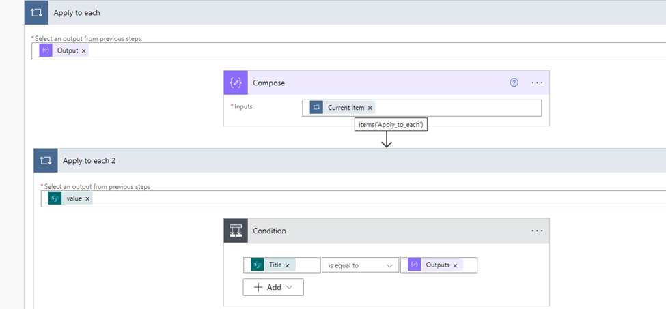This screenshot has height=309, width=666.
Task: Click the Apply to each 2 loop icon
Action: pyautogui.click(x=46, y=161)
